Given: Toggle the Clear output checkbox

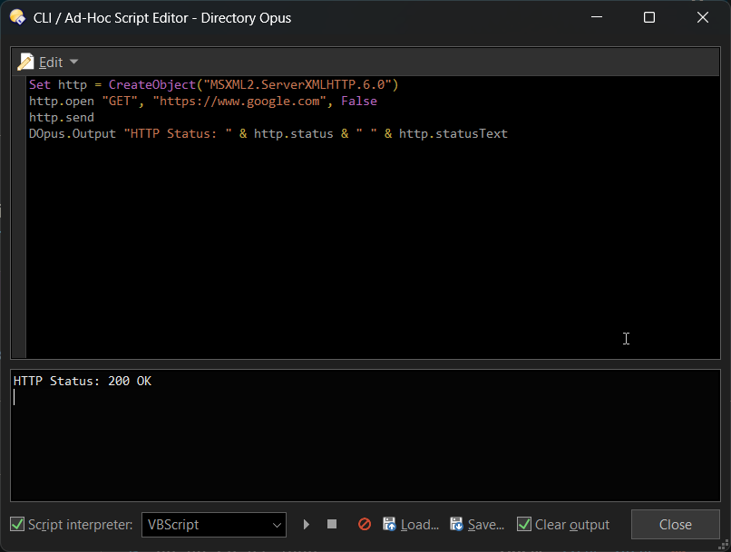Looking at the screenshot, I should (524, 525).
